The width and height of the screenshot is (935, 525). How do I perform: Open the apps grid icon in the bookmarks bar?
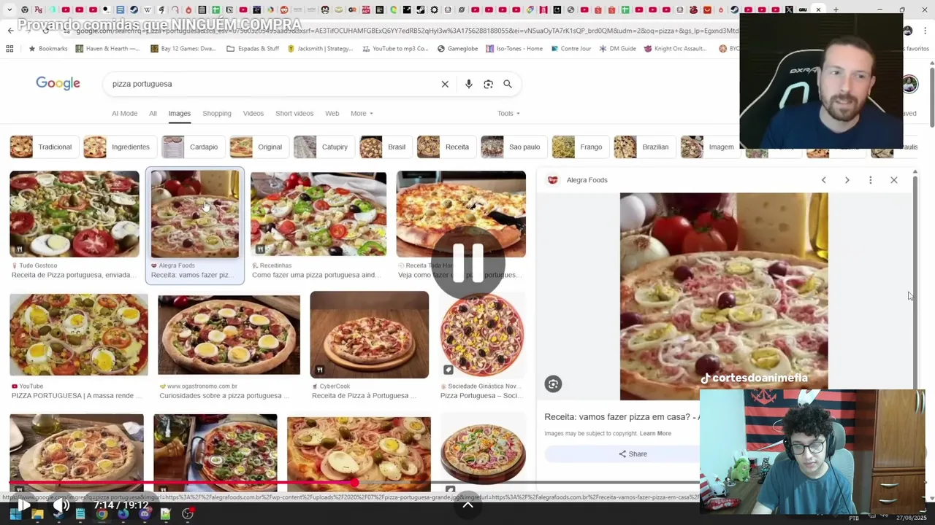coord(9,49)
